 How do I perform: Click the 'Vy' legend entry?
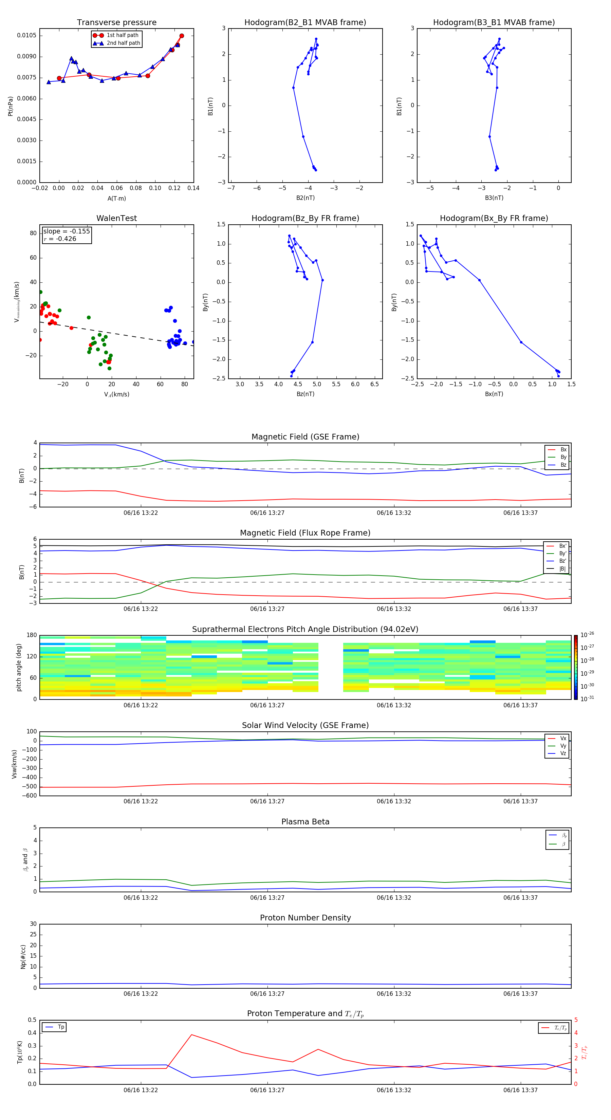(x=557, y=746)
